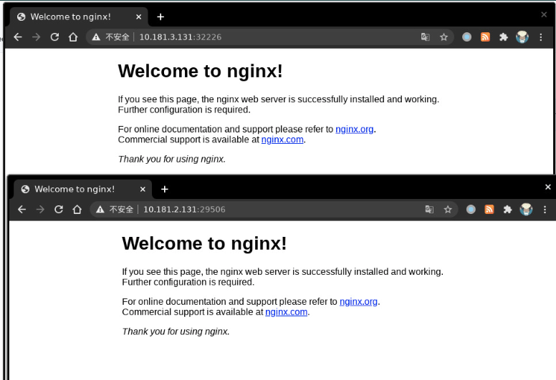Select the Welcome to nginx tab in the 10.181.3.131 window
Image resolution: width=556 pixels, height=380 pixels.
[x=79, y=16]
